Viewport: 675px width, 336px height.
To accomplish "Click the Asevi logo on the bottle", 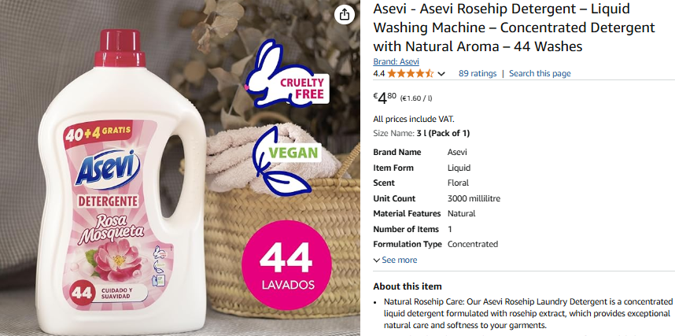I will (x=108, y=169).
